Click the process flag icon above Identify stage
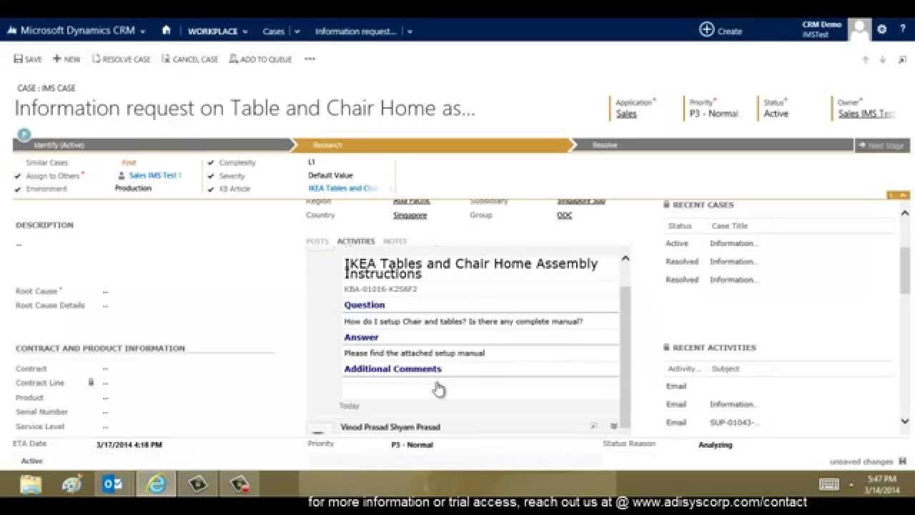915x515 pixels. pos(24,134)
